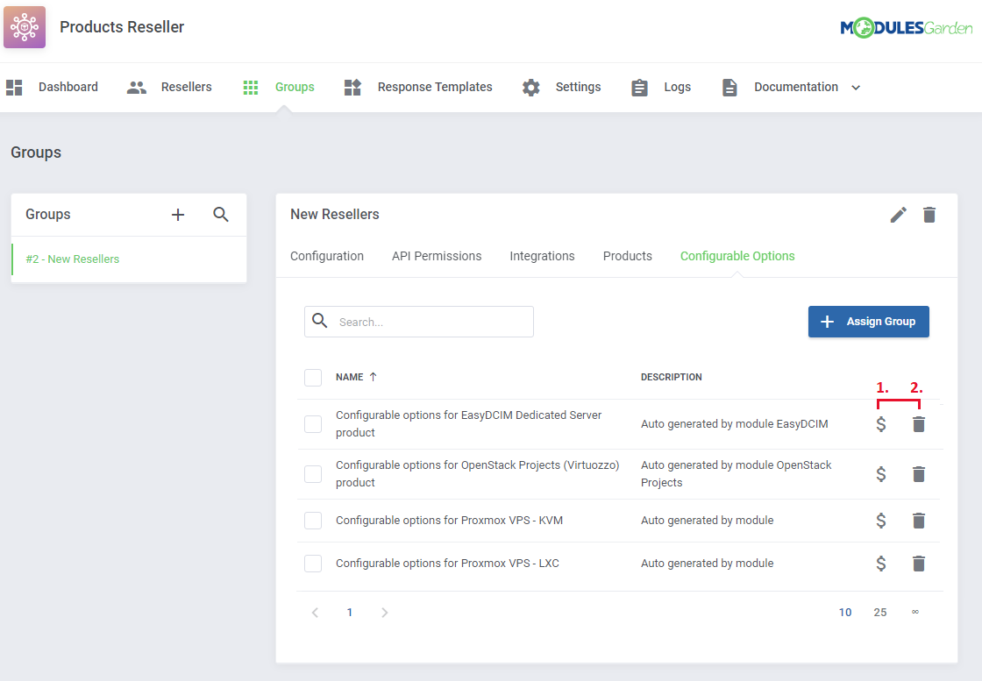Open pricing for OpenStack Projects (Virtuozzo) row

[881, 474]
